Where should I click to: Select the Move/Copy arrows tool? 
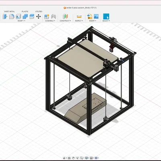tap(39, 17)
